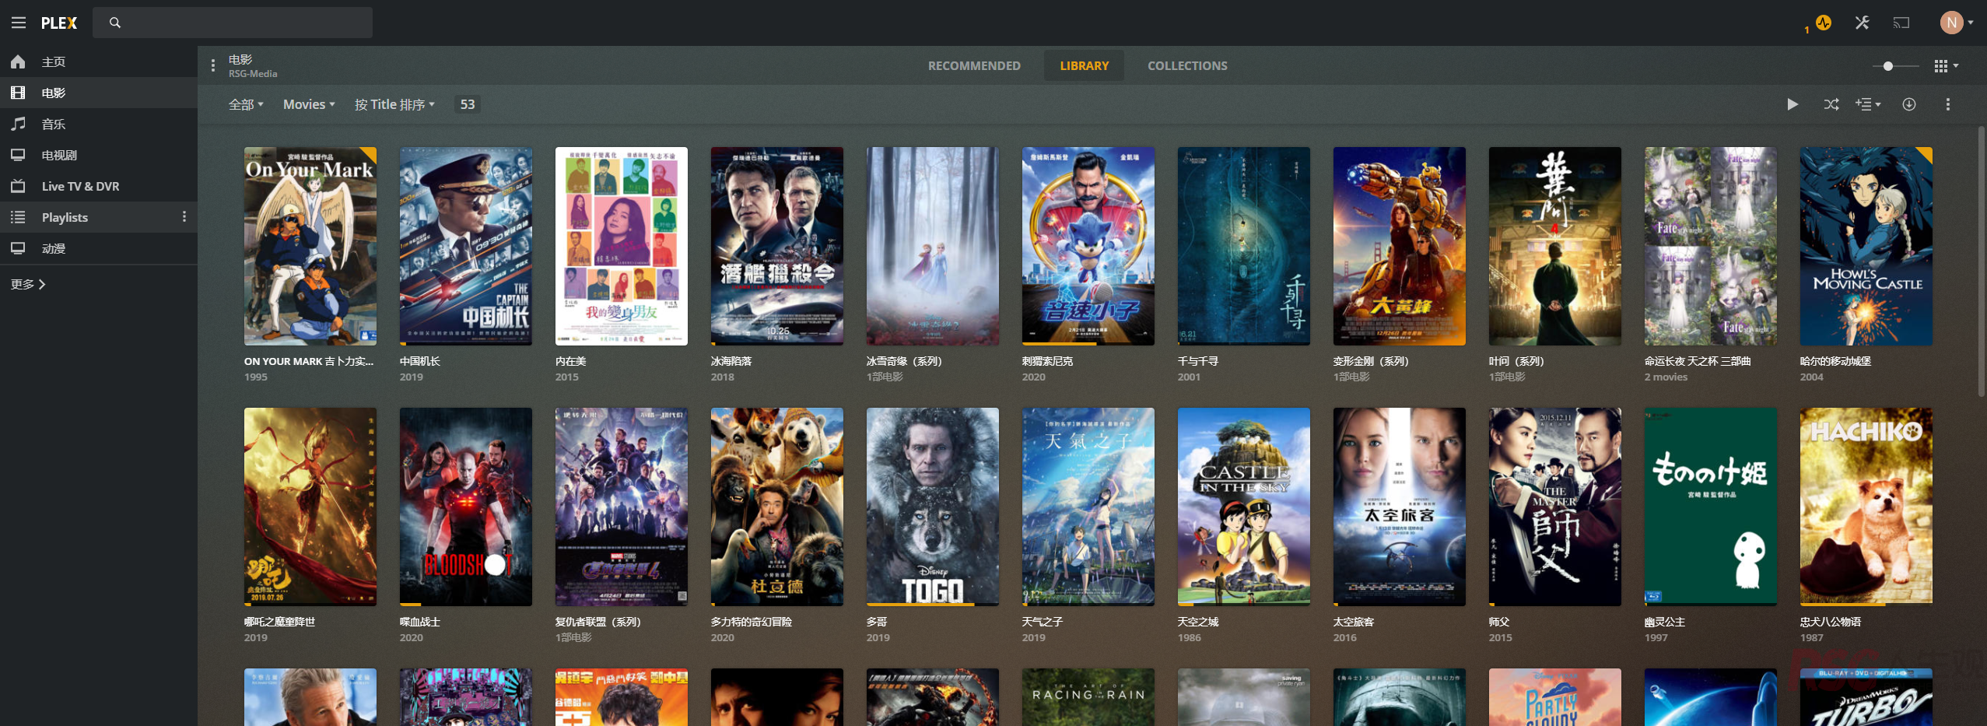This screenshot has height=726, width=1987.
Task: Click the 太空旅客 title link
Action: (x=1354, y=622)
